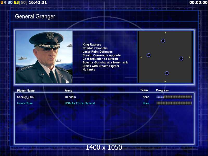Select start position circle numbered 2 on minimap

149,55
